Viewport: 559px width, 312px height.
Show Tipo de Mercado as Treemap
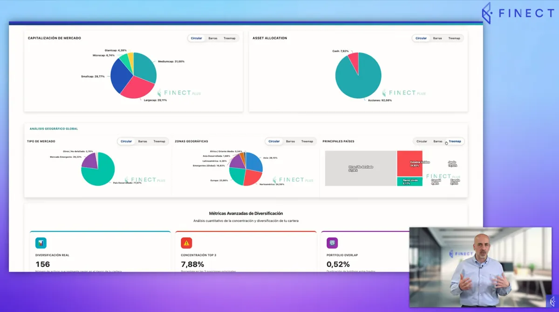159,141
